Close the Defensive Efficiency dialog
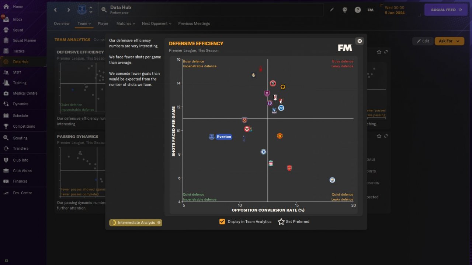The image size is (472, 265). click(360, 41)
